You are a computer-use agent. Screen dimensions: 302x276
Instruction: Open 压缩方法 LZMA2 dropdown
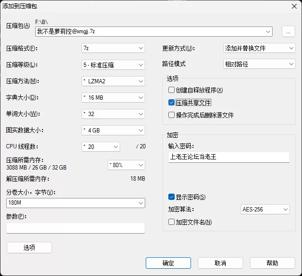point(113,81)
